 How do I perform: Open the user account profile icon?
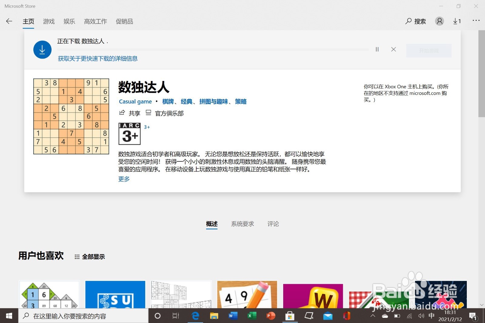[440, 21]
